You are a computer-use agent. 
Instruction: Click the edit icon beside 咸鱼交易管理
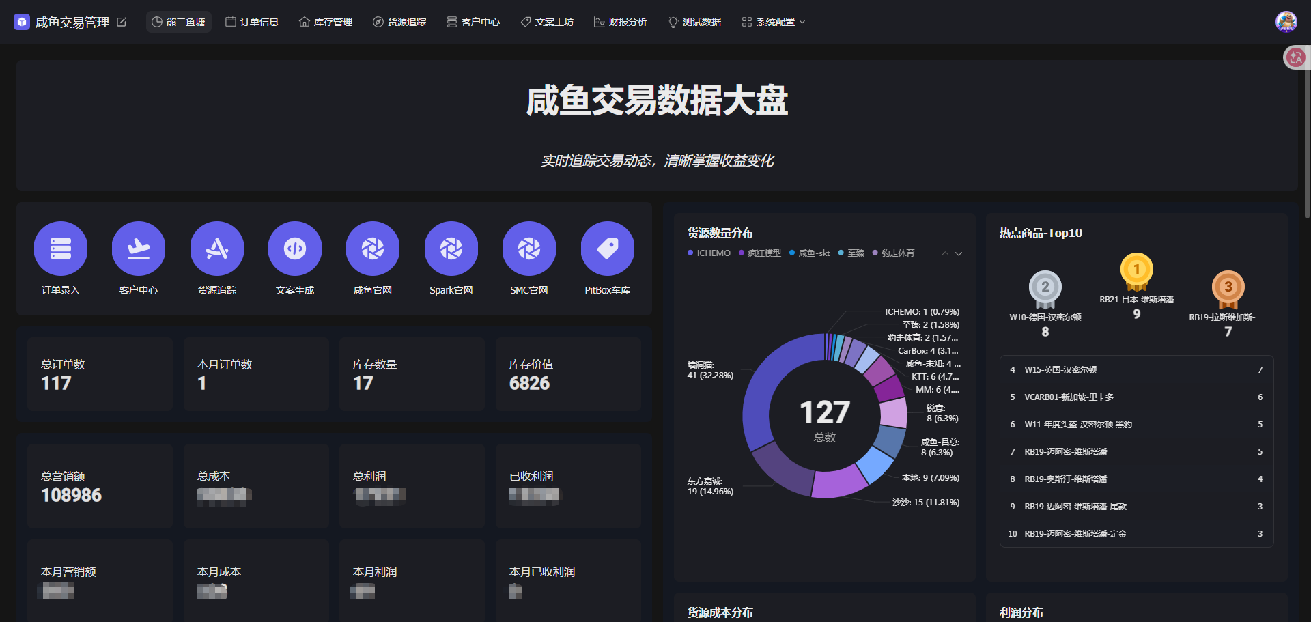point(122,22)
